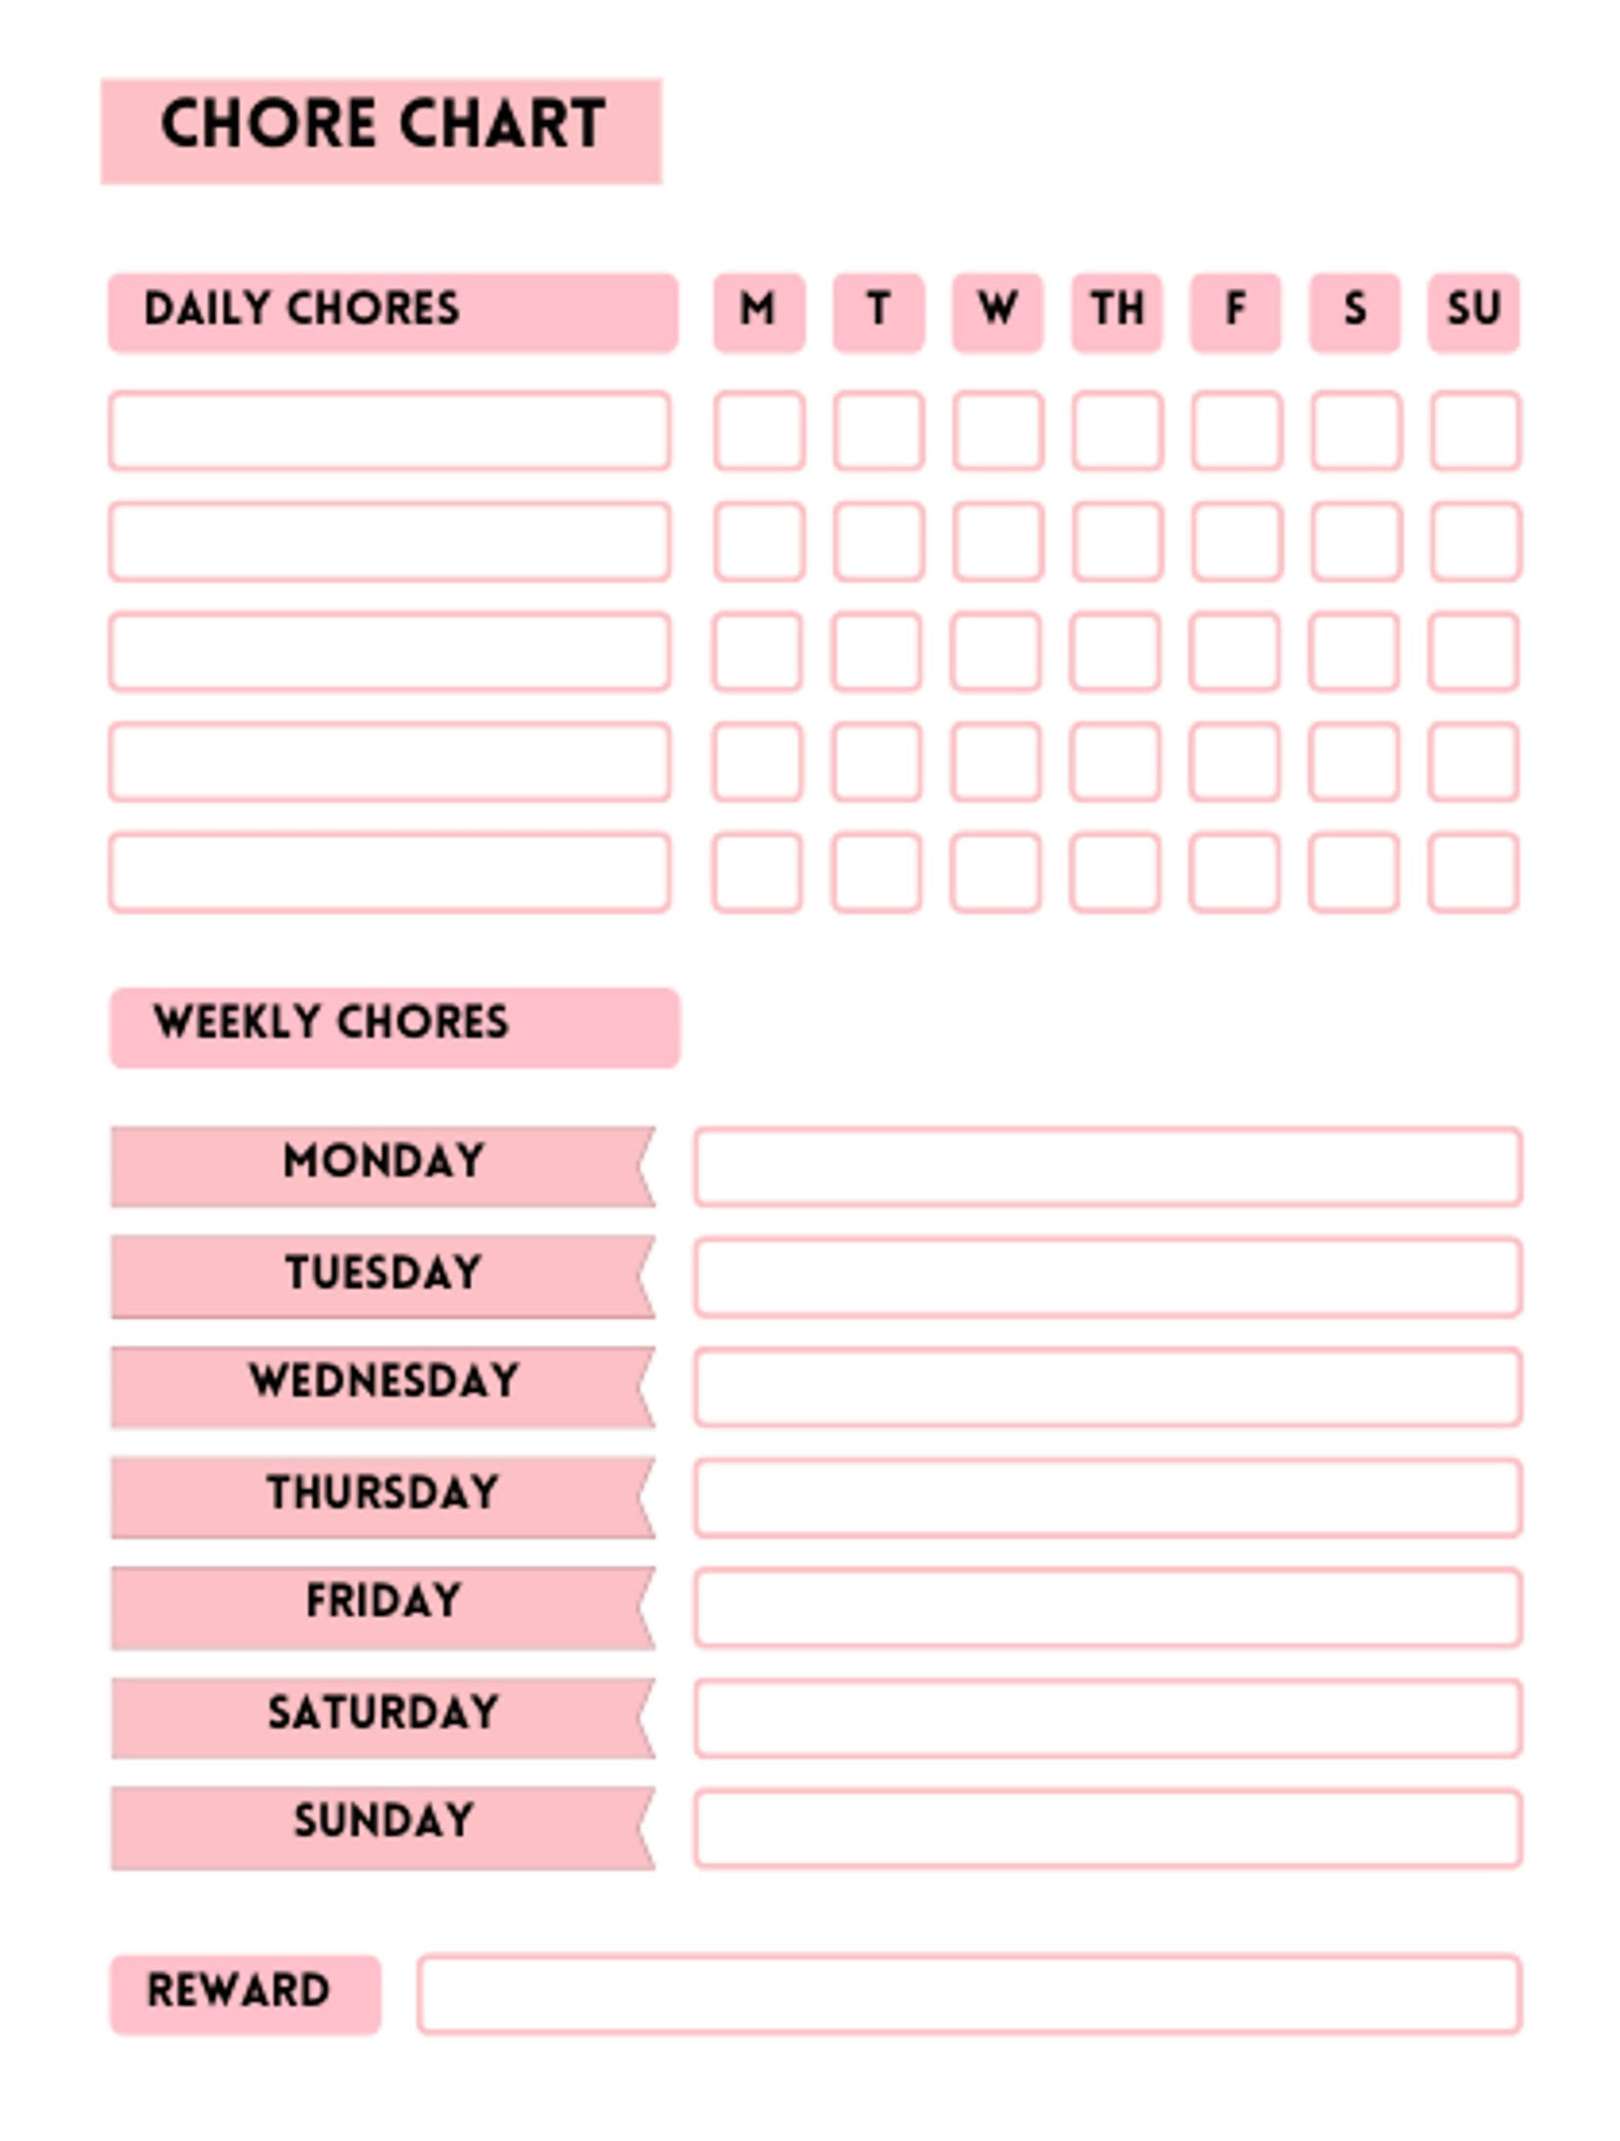Select the fifth daily chore name field
This screenshot has height=2141, width=1620.
click(x=389, y=872)
